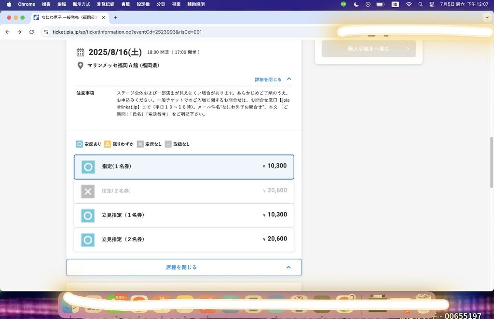The height and width of the screenshot is (319, 494).
Task: Click 詳細を閉じる link
Action: 268,80
